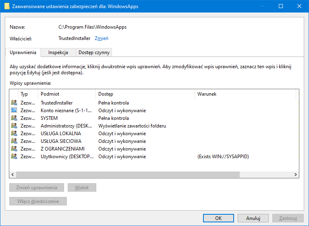Select the USŁUGA LOKALNA entry
The image size is (309, 226).
154,134
